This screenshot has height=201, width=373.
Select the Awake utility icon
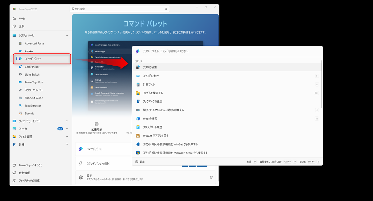click(20, 51)
